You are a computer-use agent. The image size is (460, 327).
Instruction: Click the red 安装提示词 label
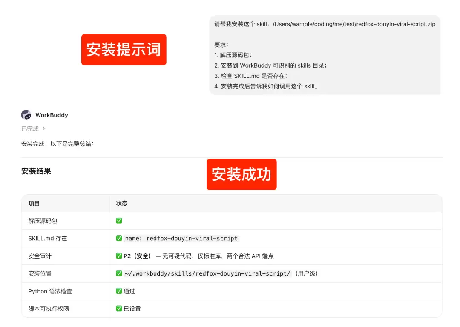pos(124,49)
